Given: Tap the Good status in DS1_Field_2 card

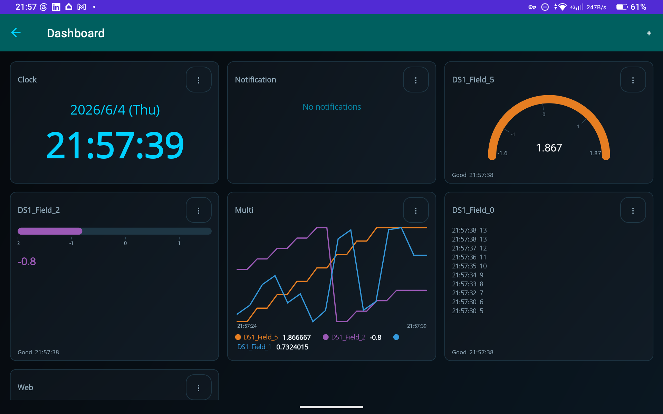Looking at the screenshot, I should tap(25, 352).
